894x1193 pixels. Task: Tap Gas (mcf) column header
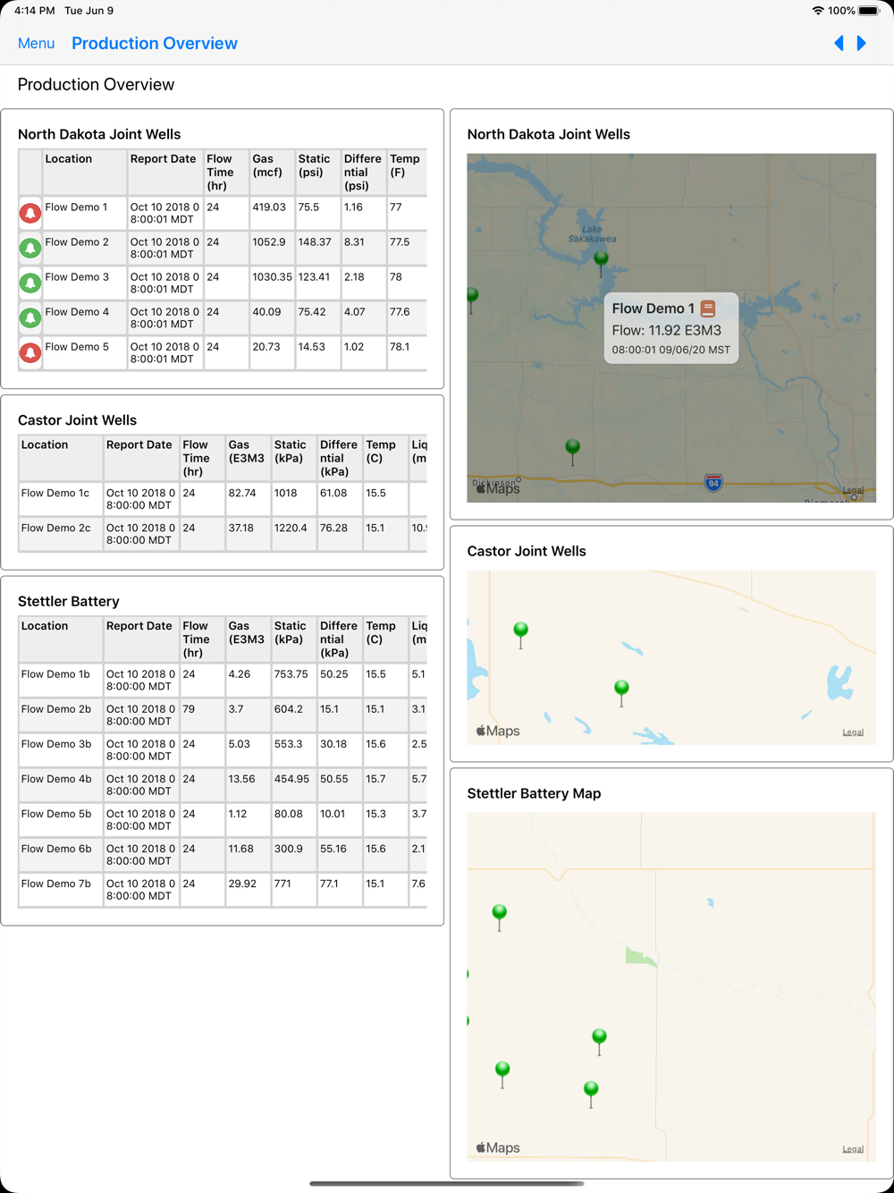click(x=272, y=172)
